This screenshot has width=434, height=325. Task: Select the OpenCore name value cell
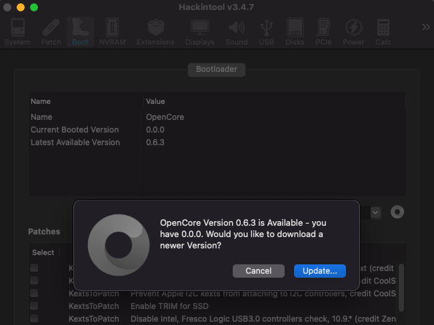pyautogui.click(x=165, y=117)
